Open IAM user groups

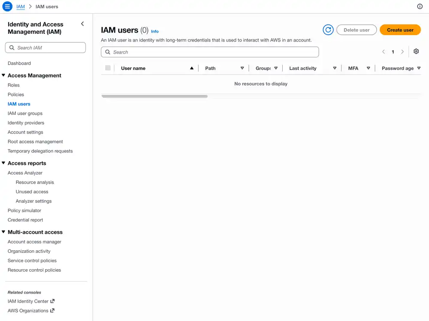point(25,113)
